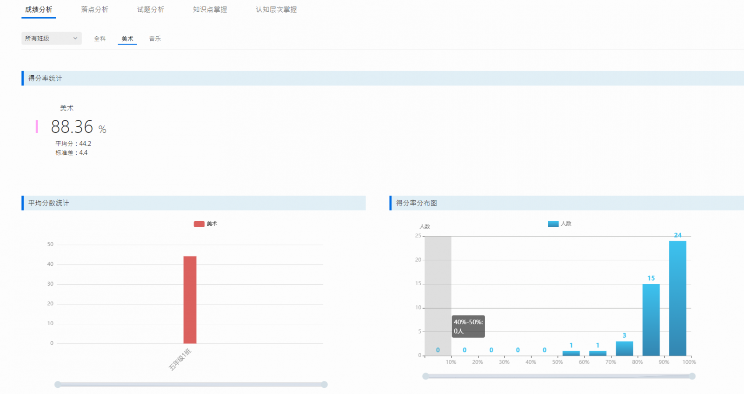Toggle the blue 人数 legend swatch
This screenshot has height=394, width=744.
553,224
